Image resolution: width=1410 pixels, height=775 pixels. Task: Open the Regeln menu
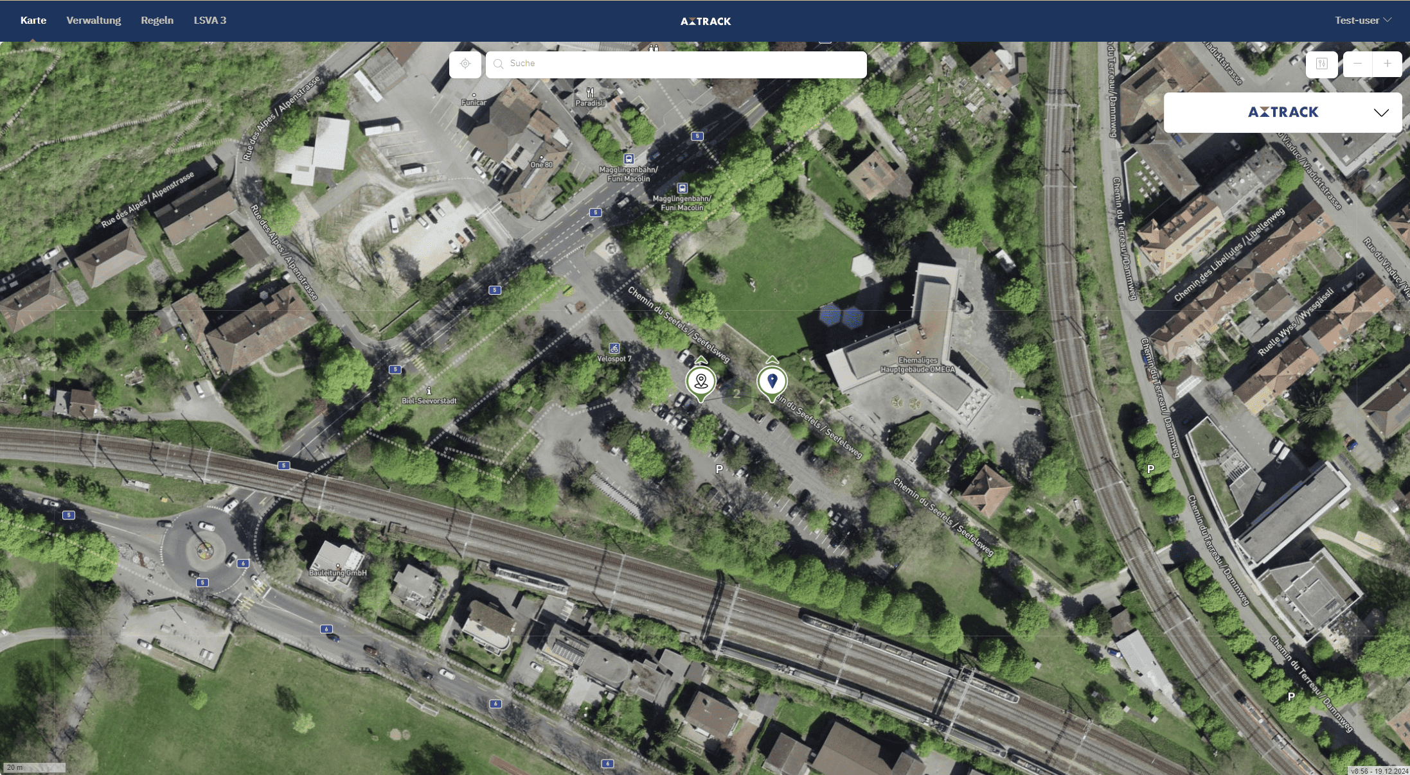(x=157, y=21)
